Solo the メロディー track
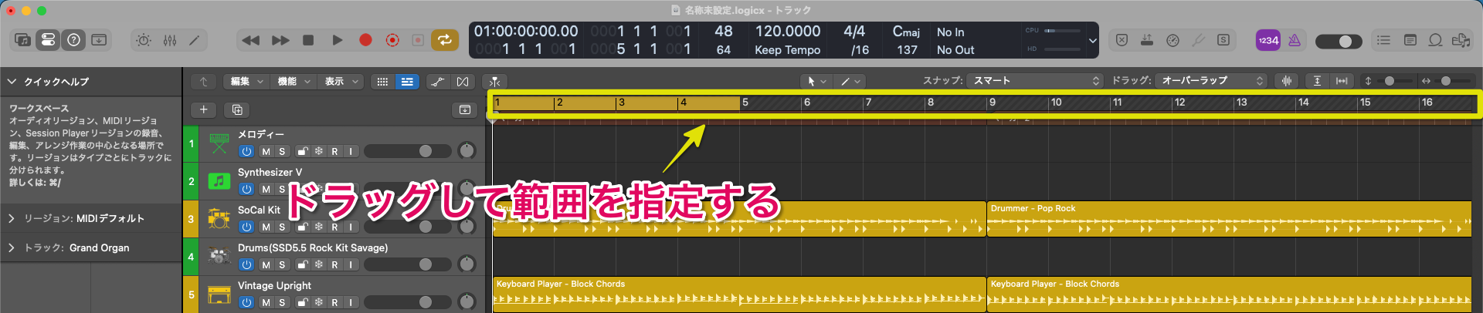 click(x=282, y=152)
